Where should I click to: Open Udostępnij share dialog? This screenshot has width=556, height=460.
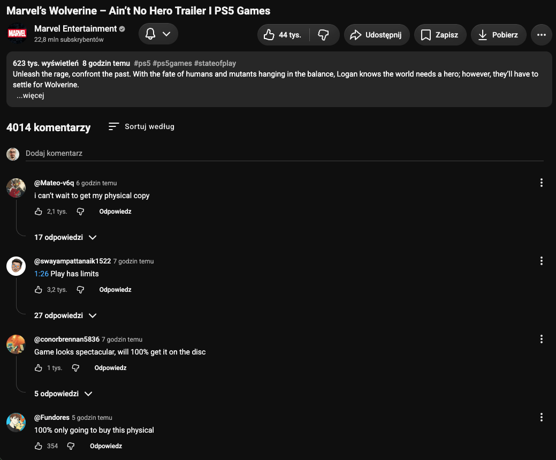click(377, 35)
